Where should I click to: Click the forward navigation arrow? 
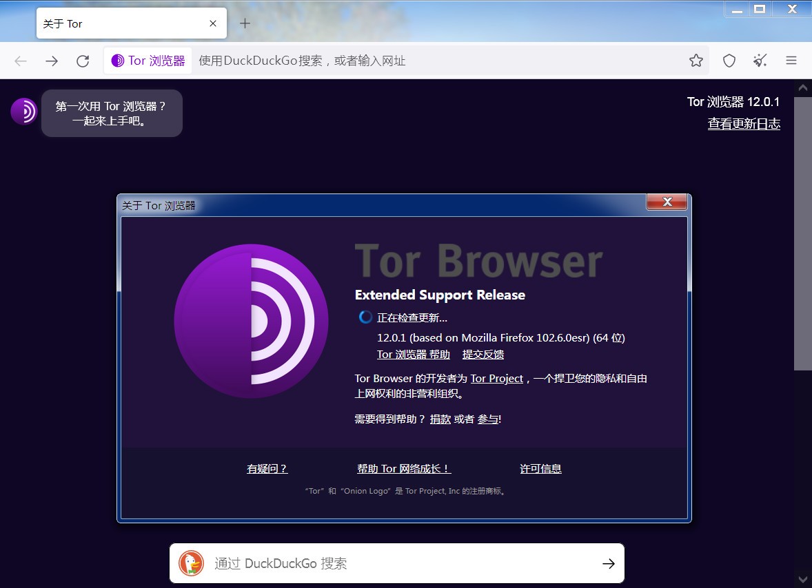(52, 61)
